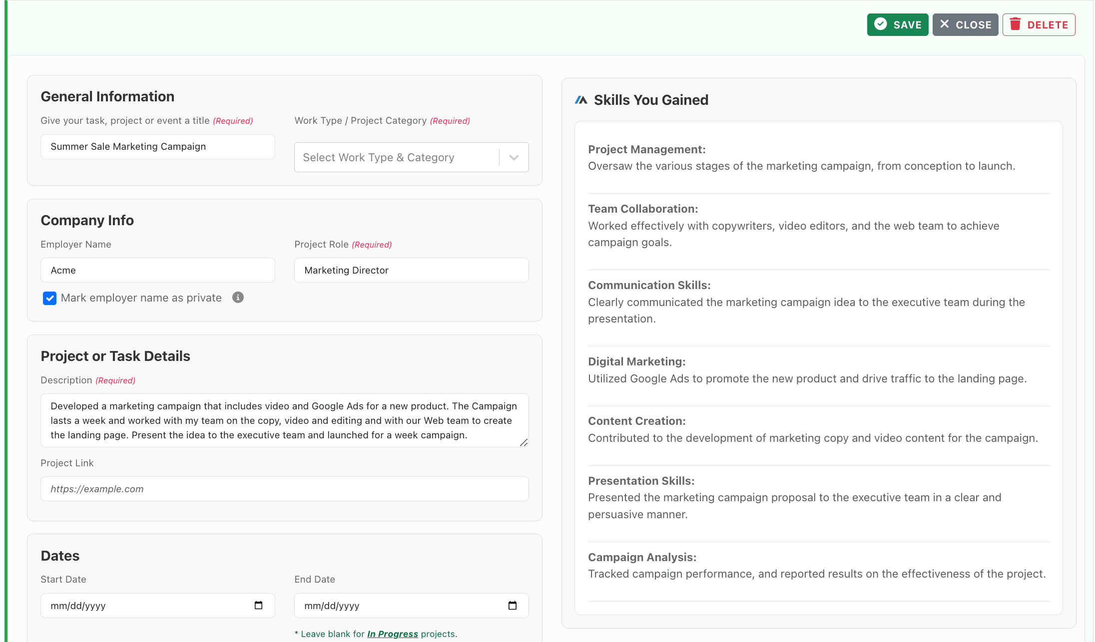Open the Start Date calendar picker icon
1095x642 pixels.
coord(259,605)
